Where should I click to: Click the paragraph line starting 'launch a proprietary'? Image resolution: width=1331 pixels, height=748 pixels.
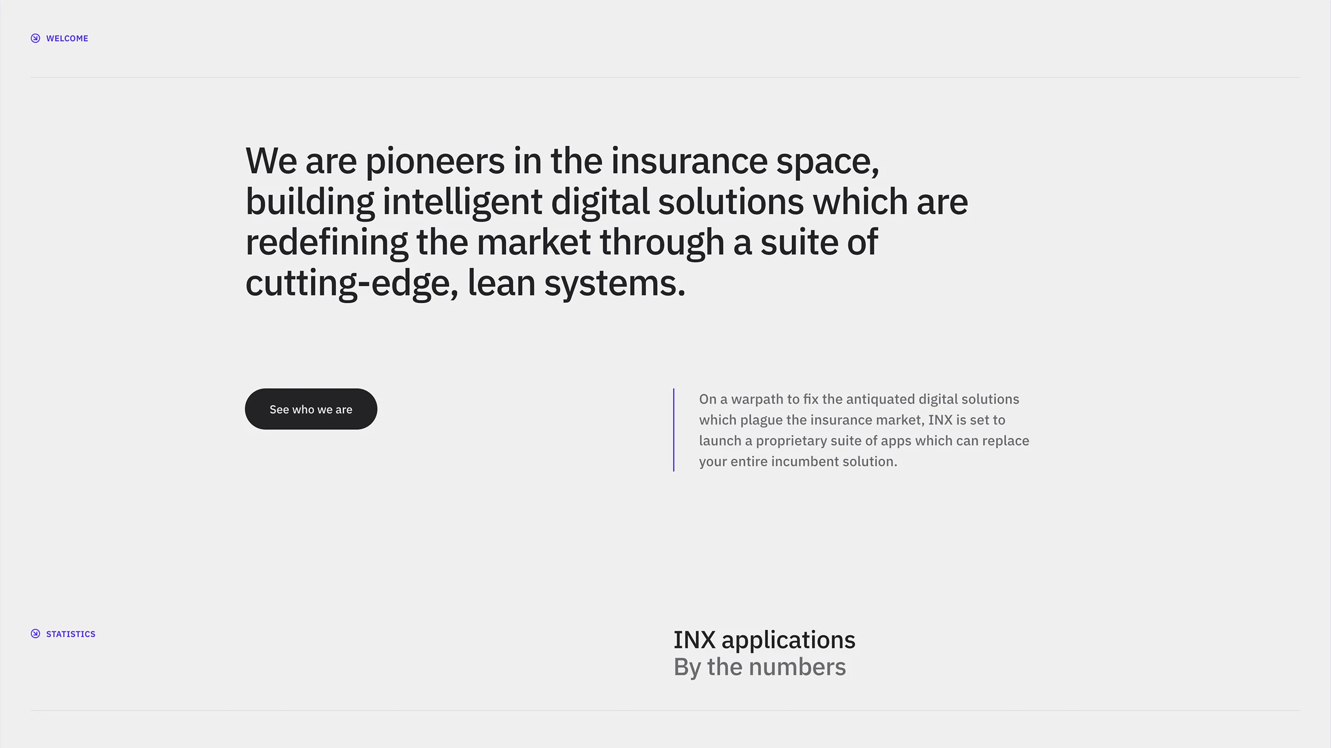pos(864,441)
